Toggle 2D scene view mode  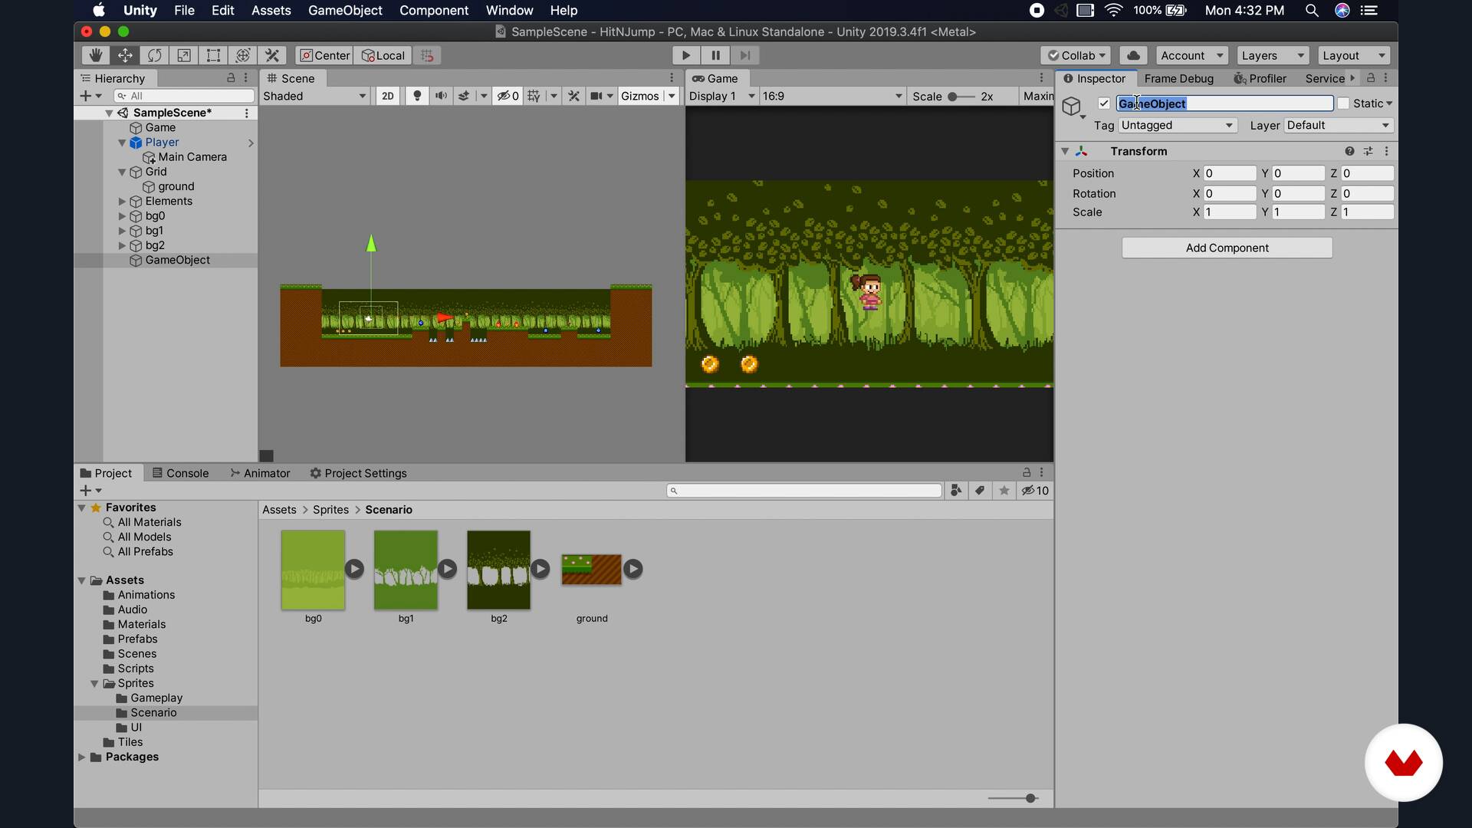coord(388,96)
